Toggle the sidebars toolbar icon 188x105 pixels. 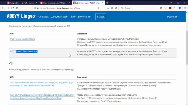coord(175,8)
